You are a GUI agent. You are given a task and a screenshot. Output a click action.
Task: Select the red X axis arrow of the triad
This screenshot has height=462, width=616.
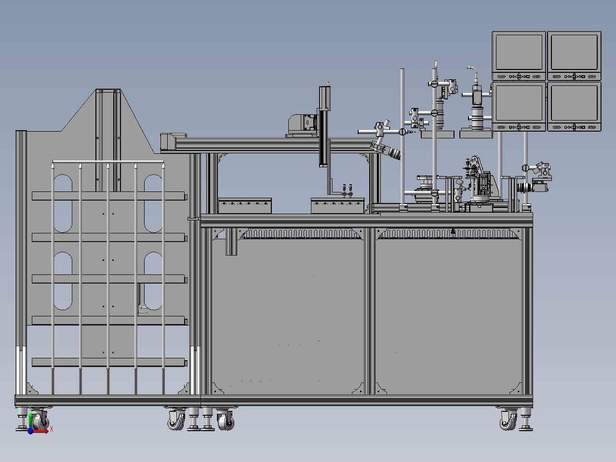pyautogui.click(x=41, y=431)
